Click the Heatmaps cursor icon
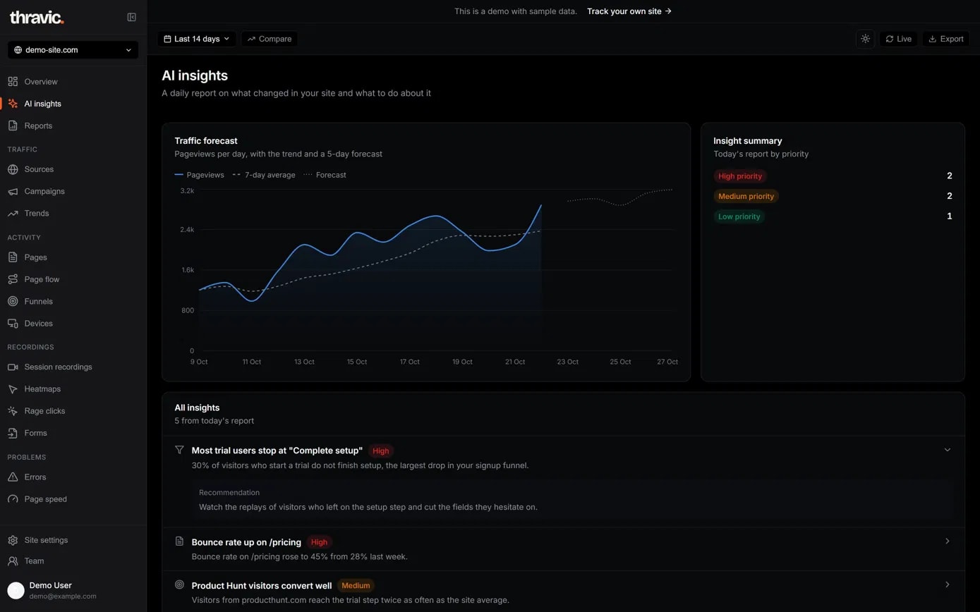Image resolution: width=980 pixels, height=612 pixels. [x=13, y=389]
